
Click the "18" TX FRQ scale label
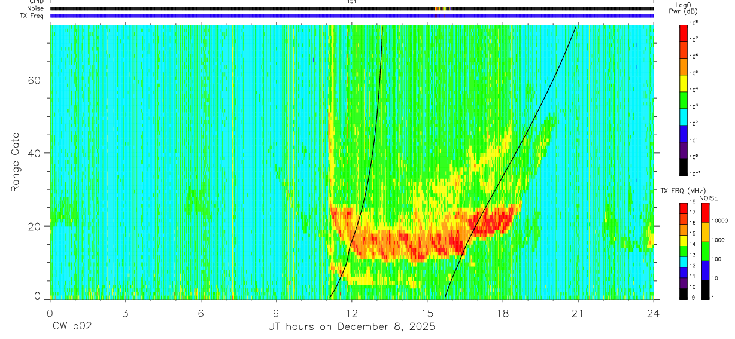click(693, 203)
